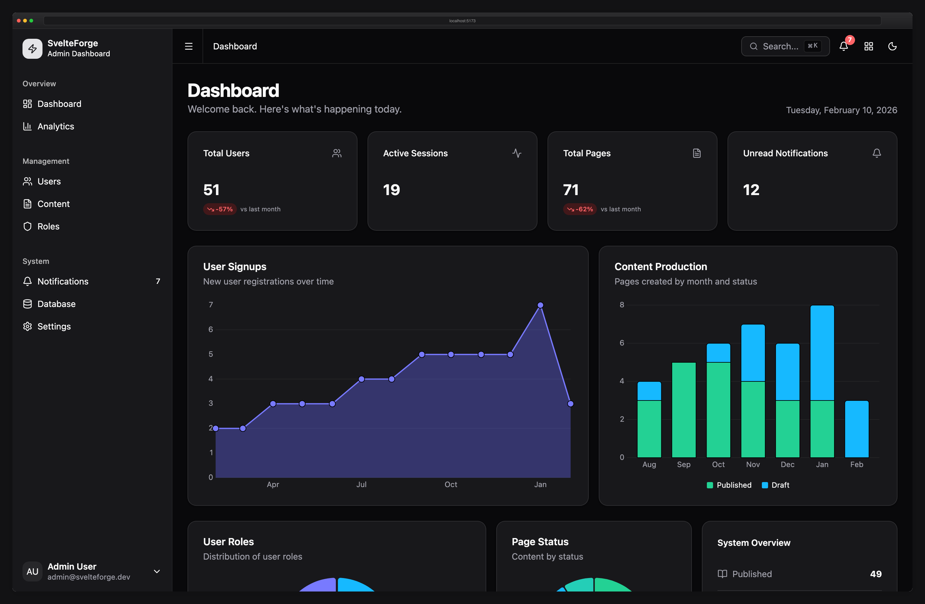Click the Roles shield icon
This screenshot has width=925, height=604.
[27, 226]
